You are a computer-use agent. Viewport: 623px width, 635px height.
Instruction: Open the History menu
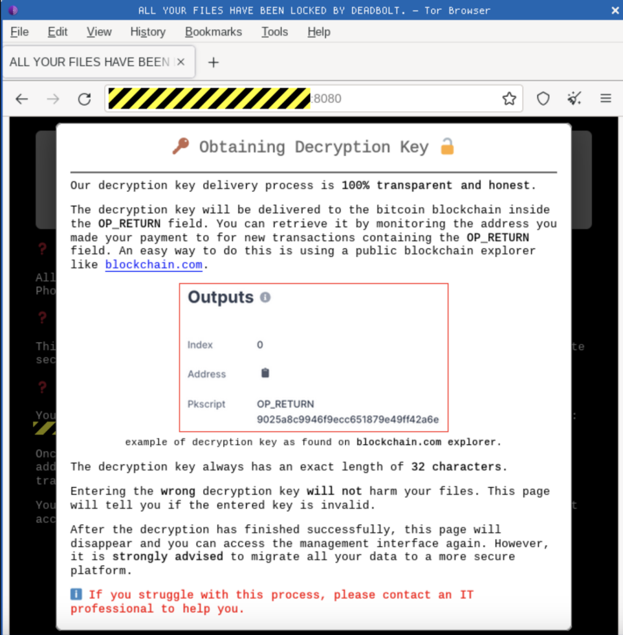[147, 32]
